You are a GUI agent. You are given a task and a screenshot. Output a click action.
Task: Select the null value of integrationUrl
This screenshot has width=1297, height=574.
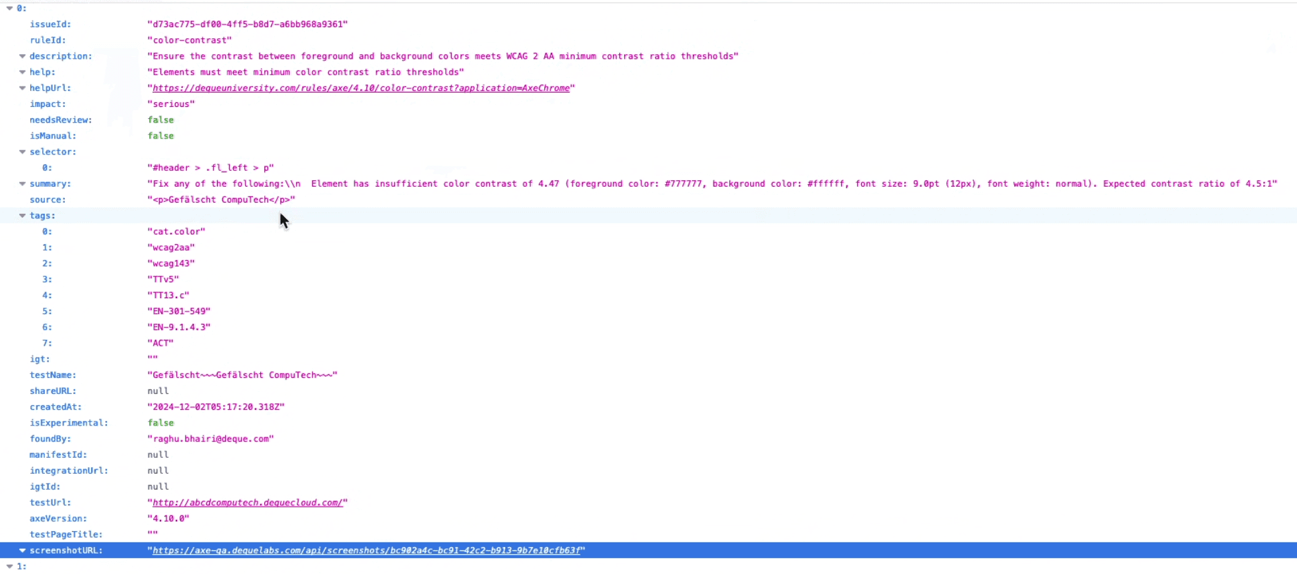click(x=158, y=470)
